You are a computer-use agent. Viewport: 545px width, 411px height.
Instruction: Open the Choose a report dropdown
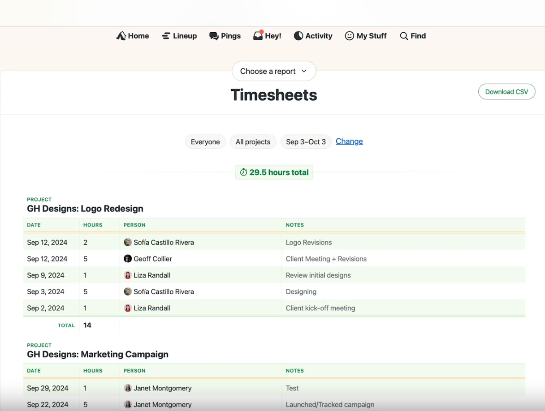tap(273, 71)
